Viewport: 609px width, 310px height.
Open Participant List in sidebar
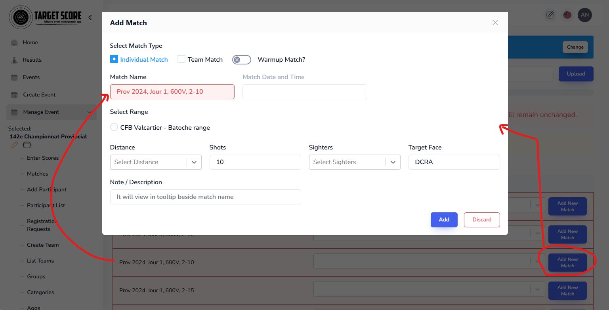point(46,205)
